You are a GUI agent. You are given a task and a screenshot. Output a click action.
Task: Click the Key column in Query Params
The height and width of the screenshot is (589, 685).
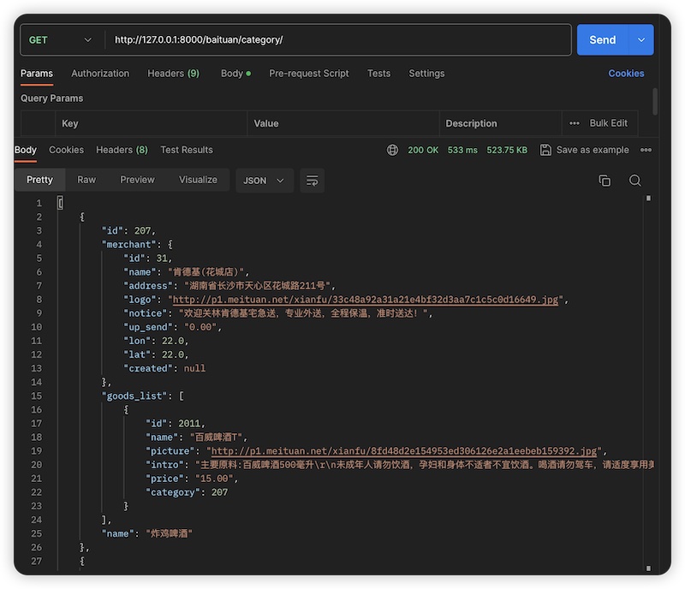click(x=152, y=123)
